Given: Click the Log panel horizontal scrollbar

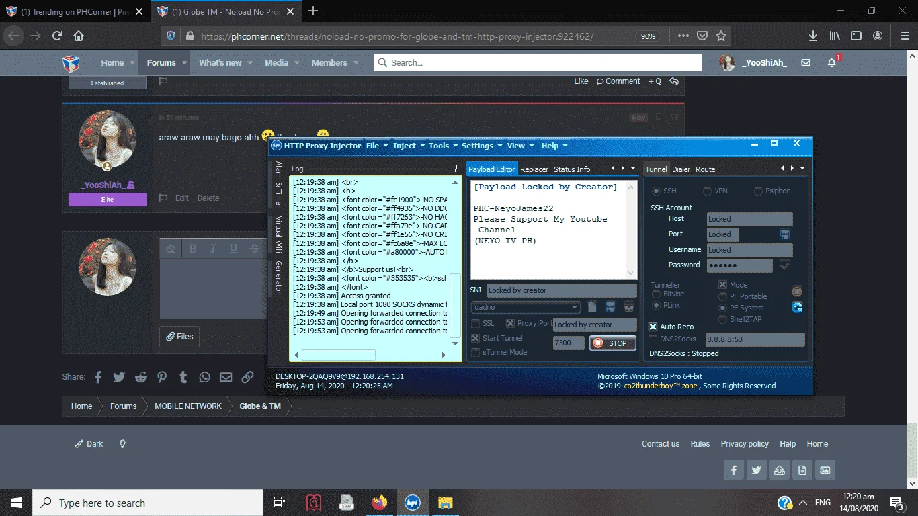Looking at the screenshot, I should (338, 355).
